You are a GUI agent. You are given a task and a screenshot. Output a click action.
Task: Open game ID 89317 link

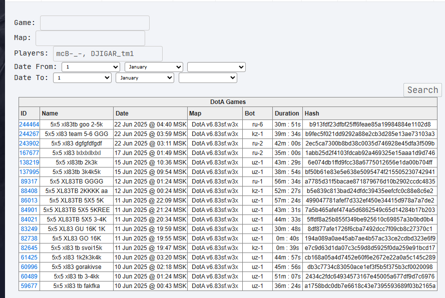pos(29,181)
